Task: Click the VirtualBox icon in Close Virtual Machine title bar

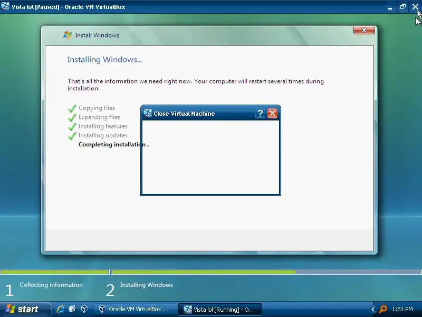Action: coord(148,113)
